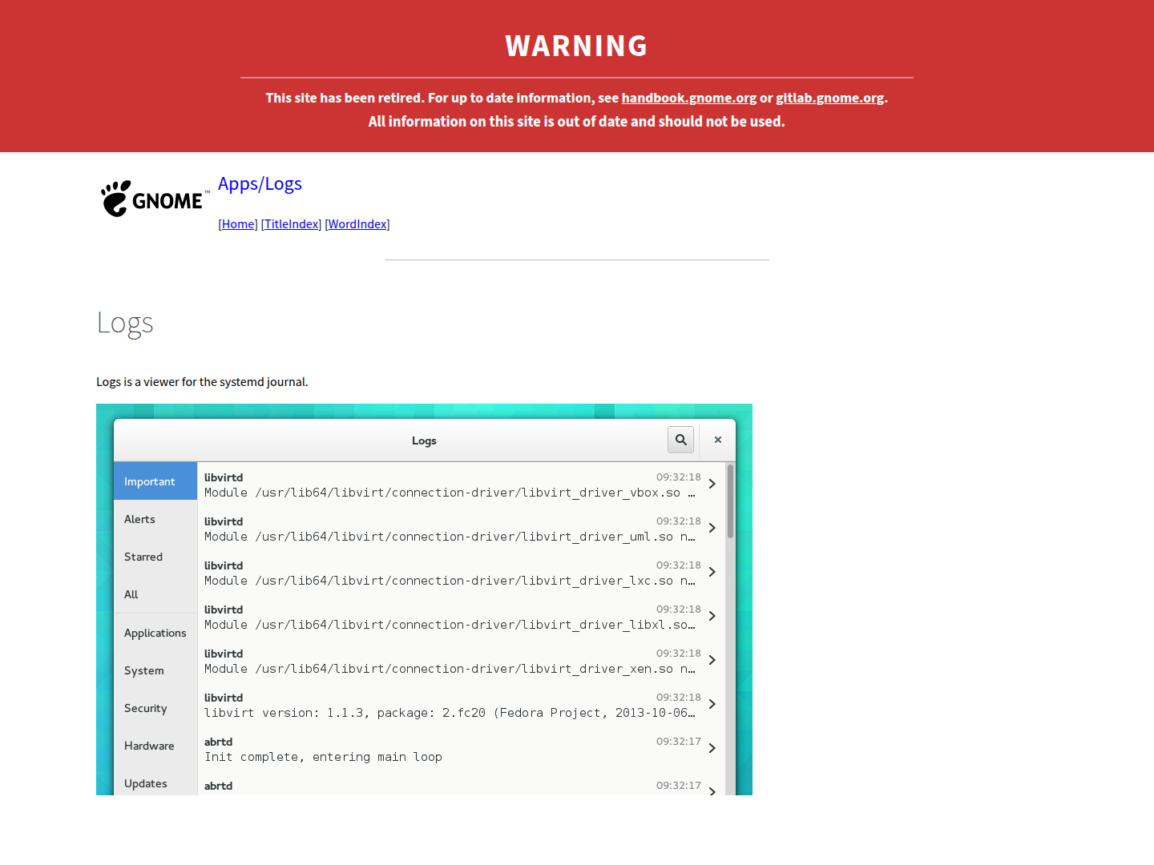Select the libvirt_driver_xen.so module message text
Viewport: 1154px width, 865px height.
click(x=450, y=669)
